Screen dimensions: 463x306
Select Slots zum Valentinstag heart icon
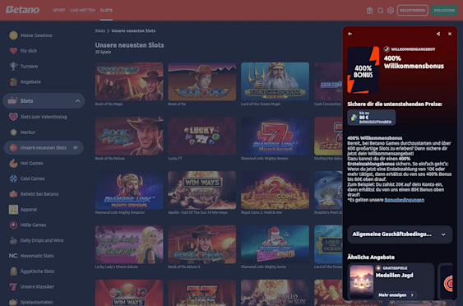(x=13, y=117)
